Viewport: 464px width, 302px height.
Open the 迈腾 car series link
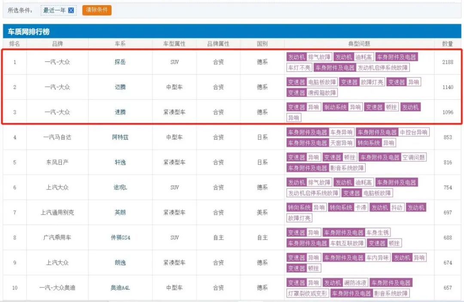120,87
